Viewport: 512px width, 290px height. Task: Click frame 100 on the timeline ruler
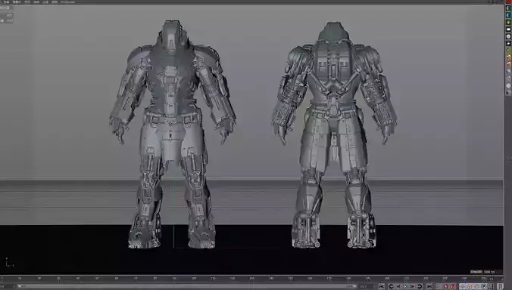pyautogui.click(x=194, y=279)
